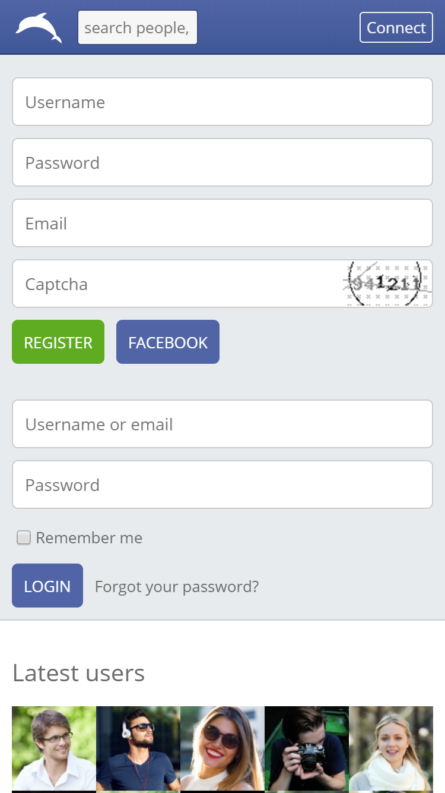Click the Captcha text entry box
The height and width of the screenshot is (793, 445).
pos(148,284)
